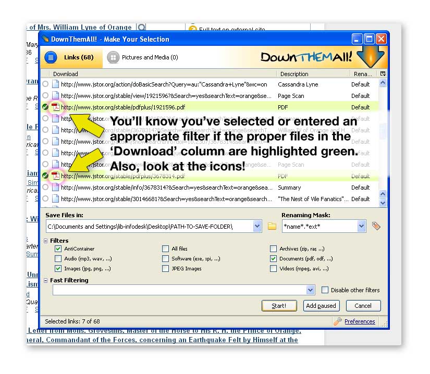Click the wrench icon next to Preferences
430x374 pixels.
coord(338,321)
